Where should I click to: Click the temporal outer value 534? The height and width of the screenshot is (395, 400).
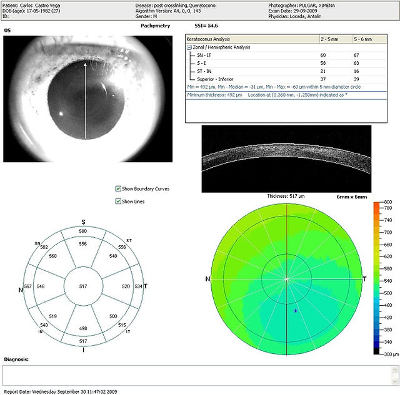click(138, 286)
